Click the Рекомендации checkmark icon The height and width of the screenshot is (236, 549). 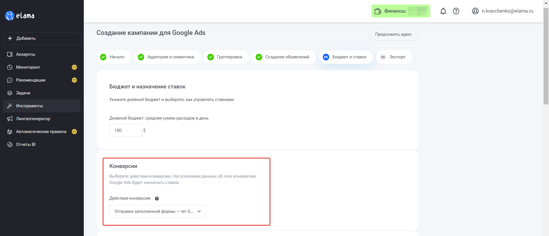(10, 80)
